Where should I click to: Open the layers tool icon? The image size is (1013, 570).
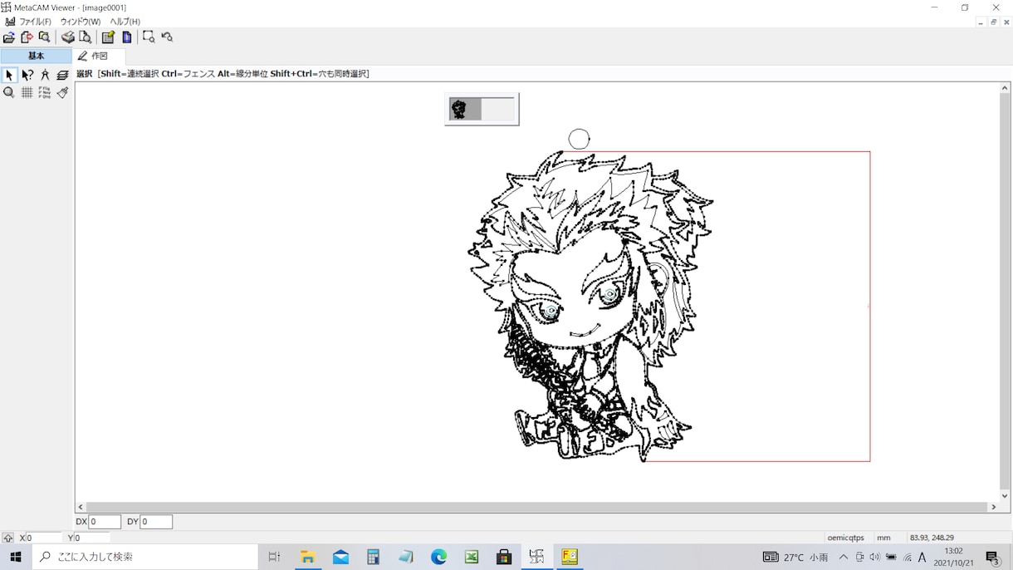63,75
